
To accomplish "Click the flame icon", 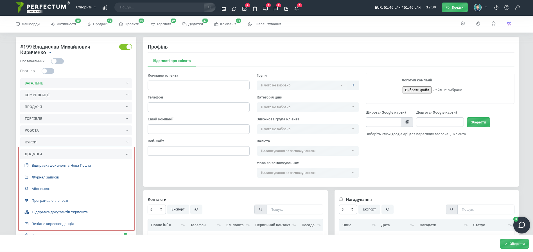I will pos(478,24).
